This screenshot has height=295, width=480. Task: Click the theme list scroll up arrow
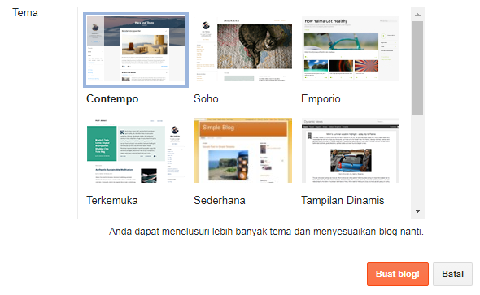pyautogui.click(x=417, y=15)
